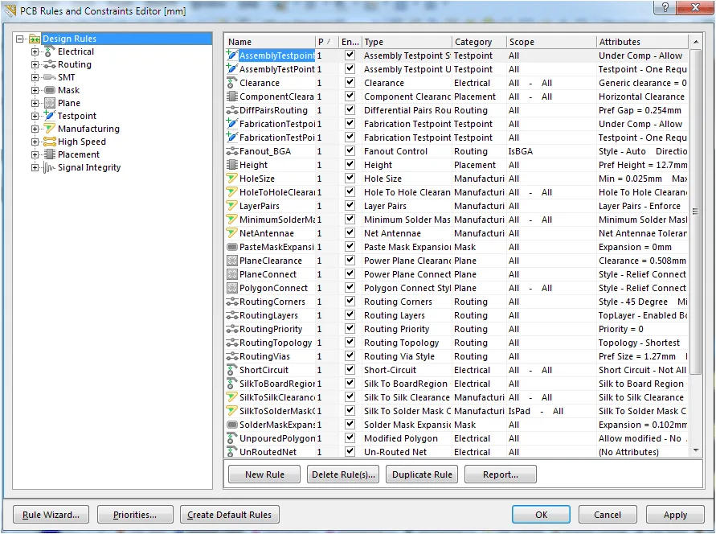Viewport: 716px width, 534px height.
Task: Sort by the P priority column header
Action: pyautogui.click(x=326, y=42)
